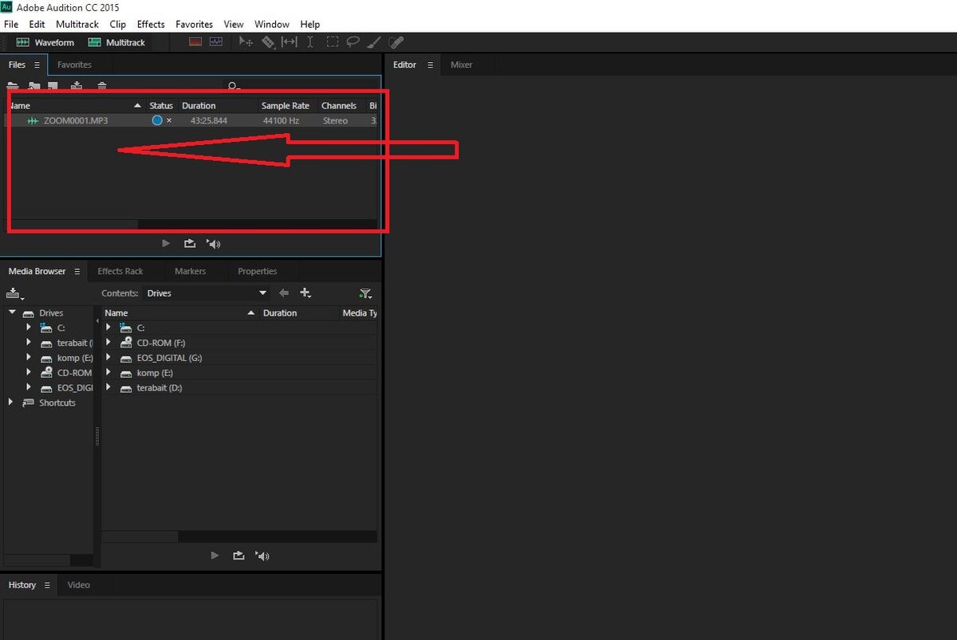The width and height of the screenshot is (957, 640).
Task: Open the Files panel hamburger menu
Action: pyautogui.click(x=37, y=65)
